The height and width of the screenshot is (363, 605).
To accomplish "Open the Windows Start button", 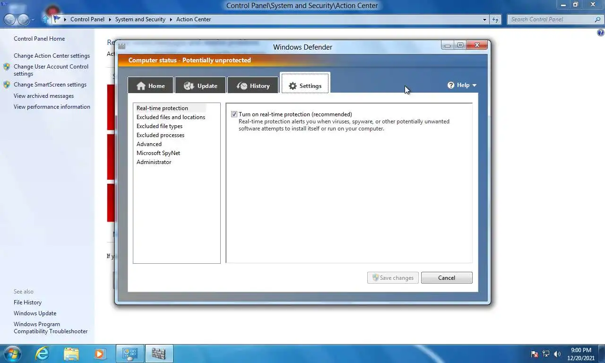I will [11, 353].
